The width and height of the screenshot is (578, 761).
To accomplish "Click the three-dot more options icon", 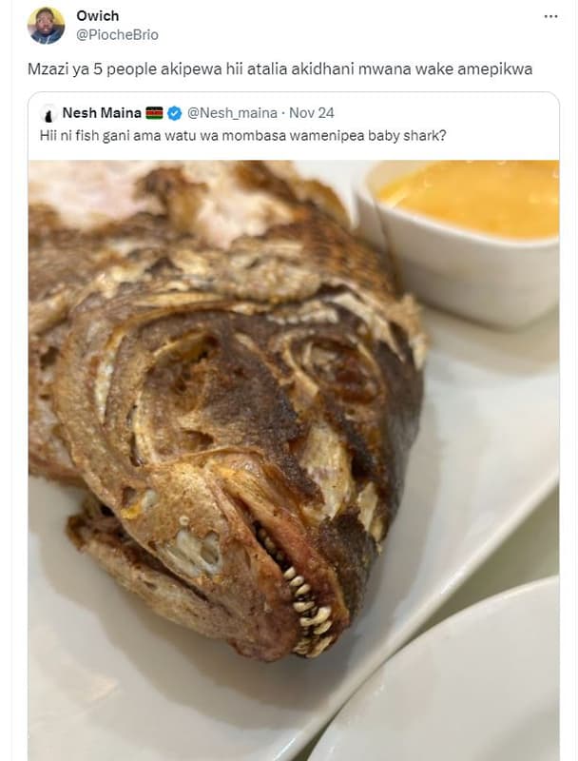I will (x=550, y=16).
